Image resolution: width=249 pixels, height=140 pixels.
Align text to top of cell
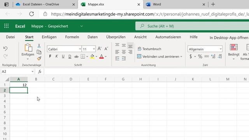pos(117,45)
